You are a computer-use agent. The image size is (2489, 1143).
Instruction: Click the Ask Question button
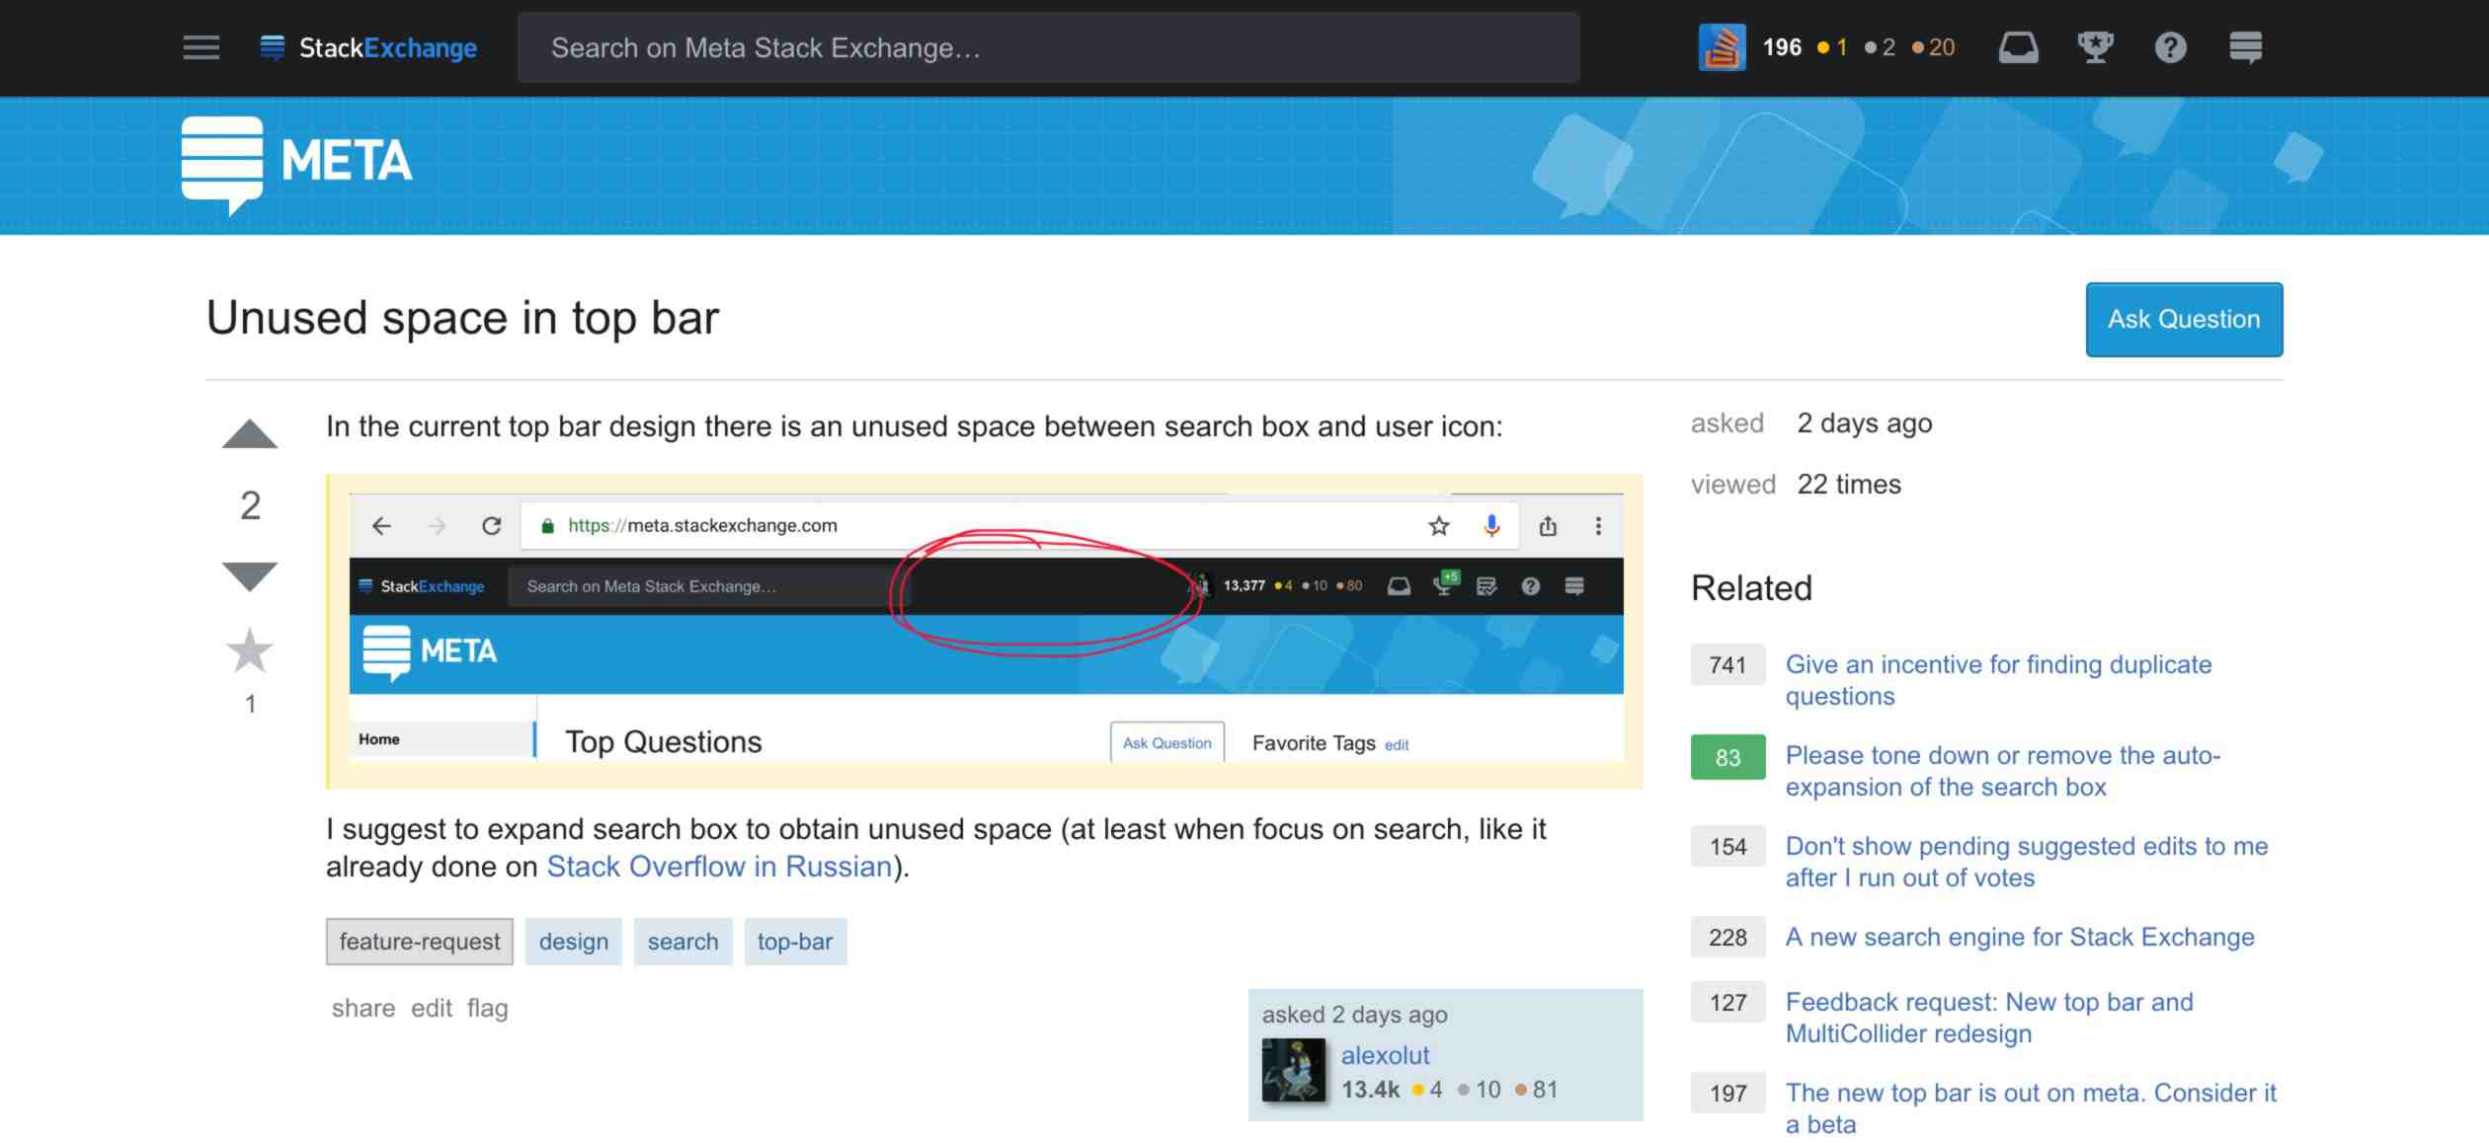click(2184, 319)
